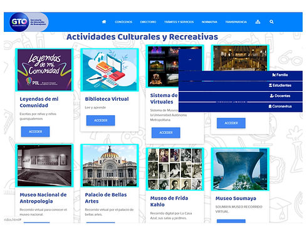Click Acceder under Biblioteca Virtual

coord(100,120)
